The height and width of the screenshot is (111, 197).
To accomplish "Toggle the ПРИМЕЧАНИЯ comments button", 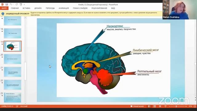I will [137, 106].
